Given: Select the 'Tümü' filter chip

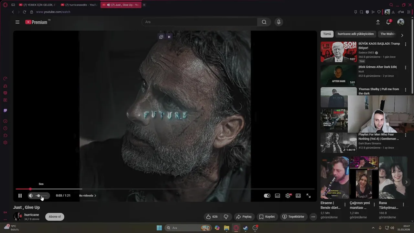Looking at the screenshot, I should [x=327, y=34].
